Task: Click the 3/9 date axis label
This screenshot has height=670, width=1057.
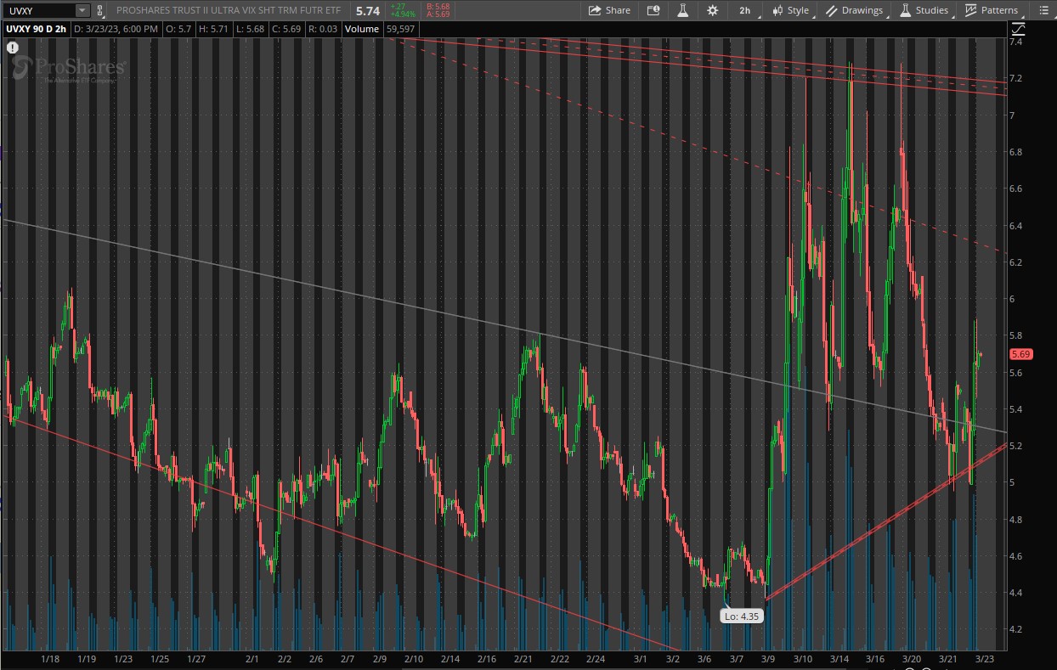Action: 769,659
